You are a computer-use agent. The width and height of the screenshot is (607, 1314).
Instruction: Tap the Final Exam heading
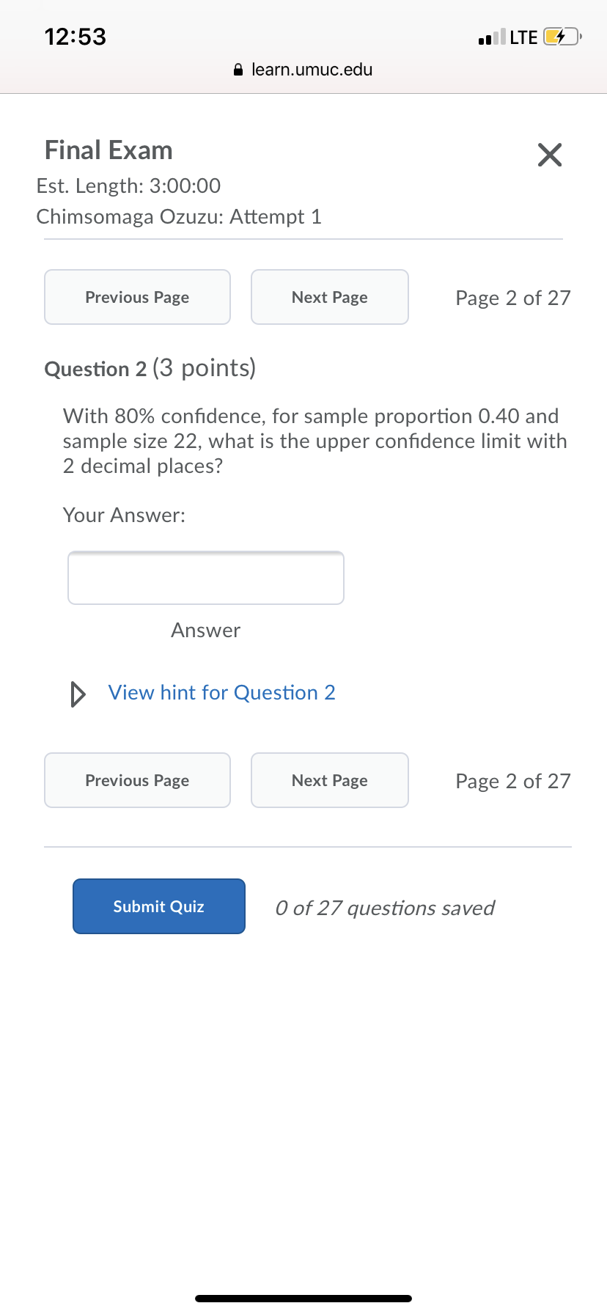point(108,150)
